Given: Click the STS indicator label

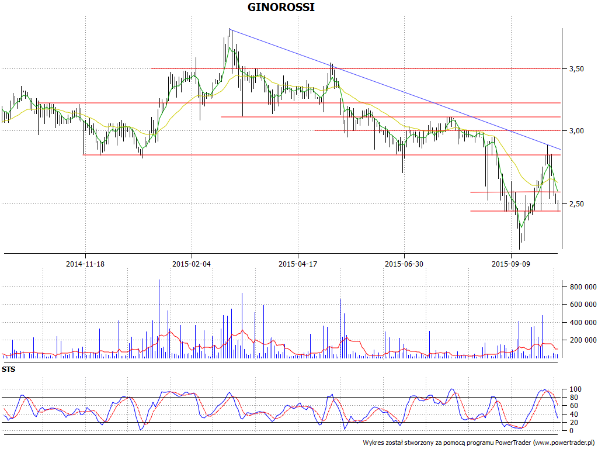Looking at the screenshot, I should [9, 369].
